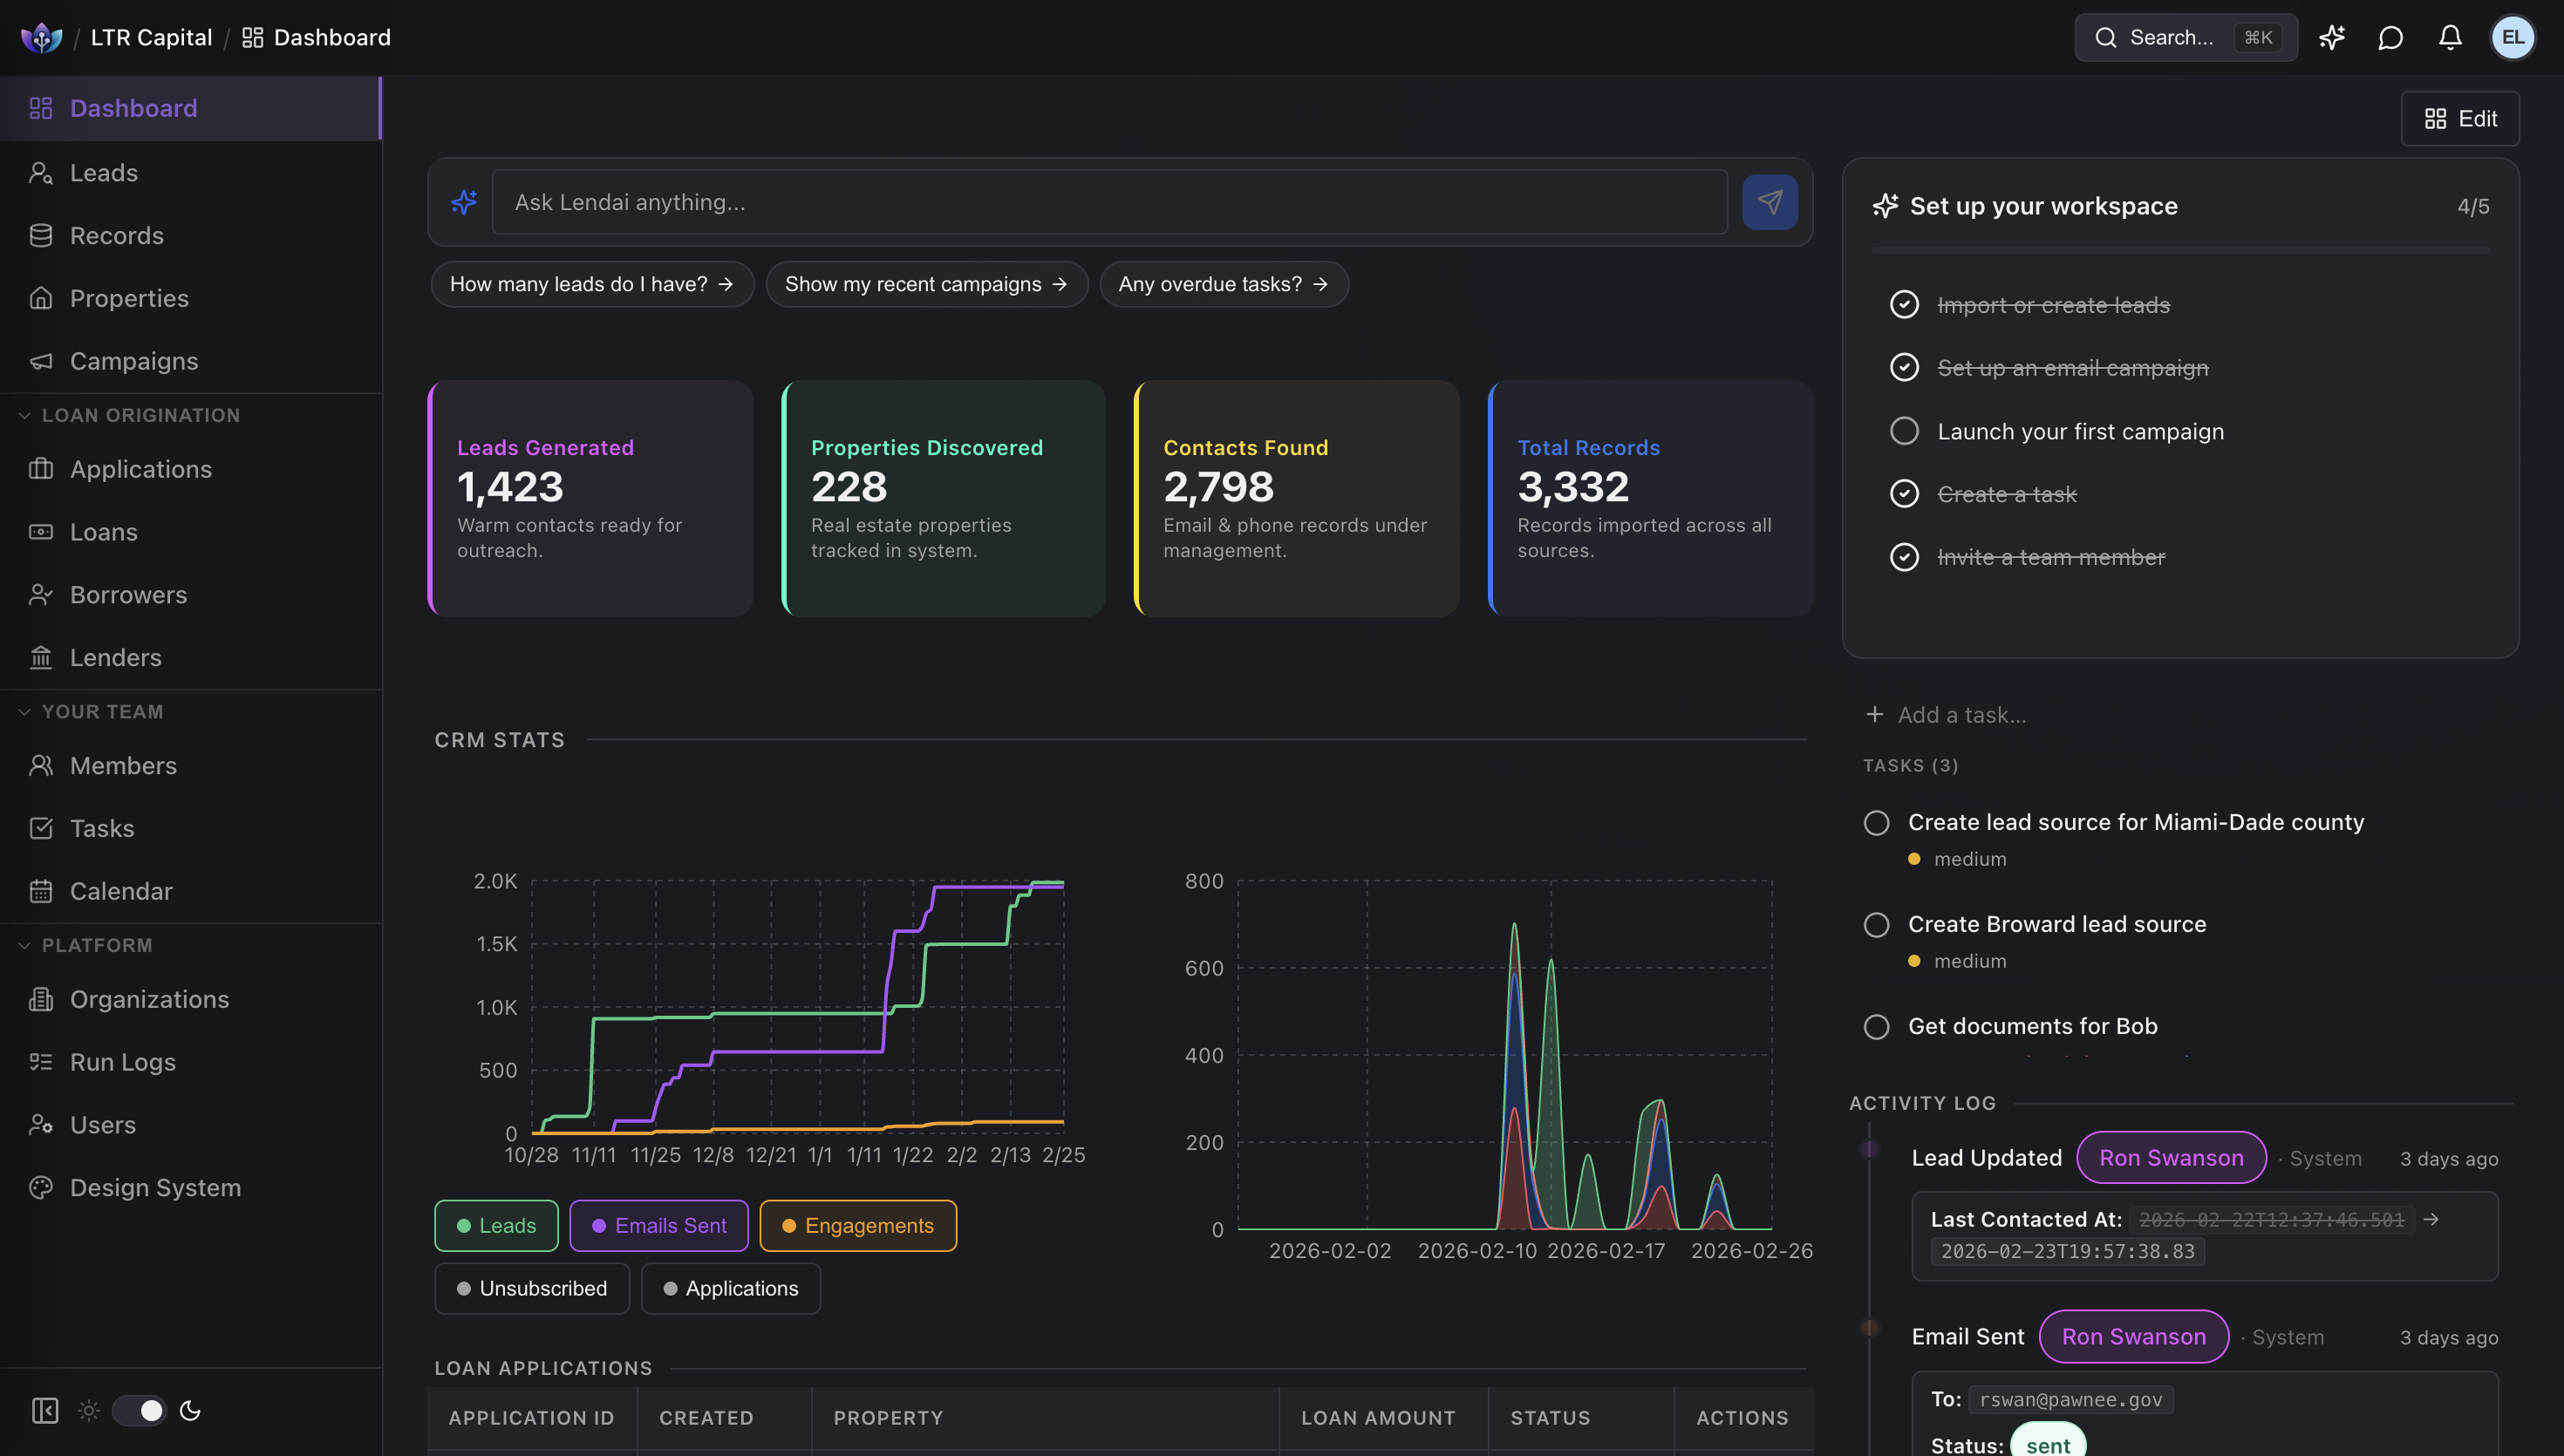Image resolution: width=2564 pixels, height=1456 pixels.
Task: Open the Campaigns page from sidebar
Action: coord(134,361)
